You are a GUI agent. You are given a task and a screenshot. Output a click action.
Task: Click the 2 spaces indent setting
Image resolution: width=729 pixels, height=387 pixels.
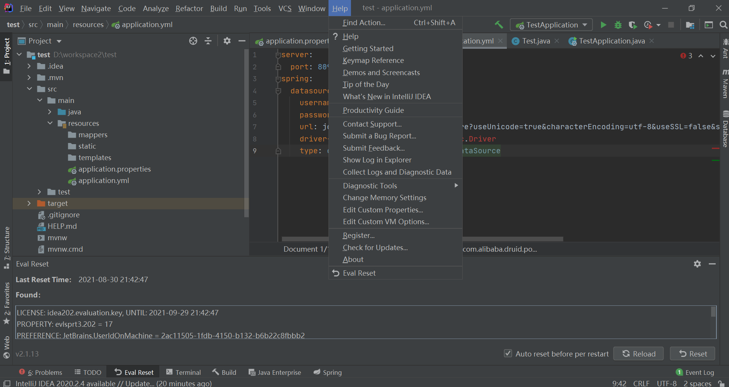697,383
